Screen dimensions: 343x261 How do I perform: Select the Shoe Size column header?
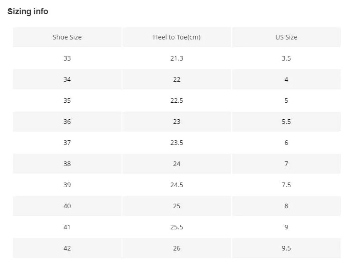pos(67,37)
